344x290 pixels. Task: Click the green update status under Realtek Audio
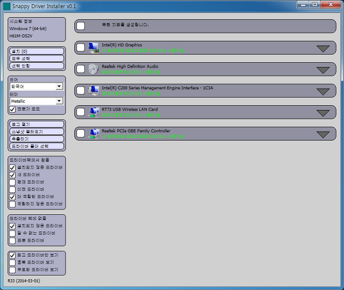131,72
